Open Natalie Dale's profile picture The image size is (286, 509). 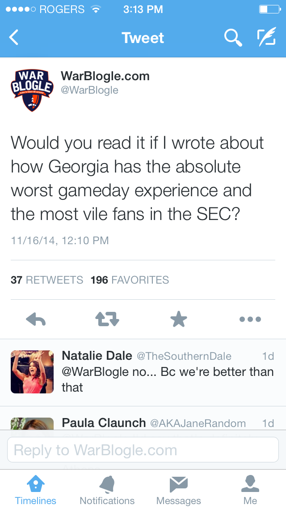click(32, 372)
